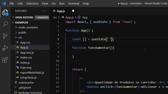The image size is (168, 94).
Task: Click CSS hash icon next to App.css
Action: click(18, 42)
